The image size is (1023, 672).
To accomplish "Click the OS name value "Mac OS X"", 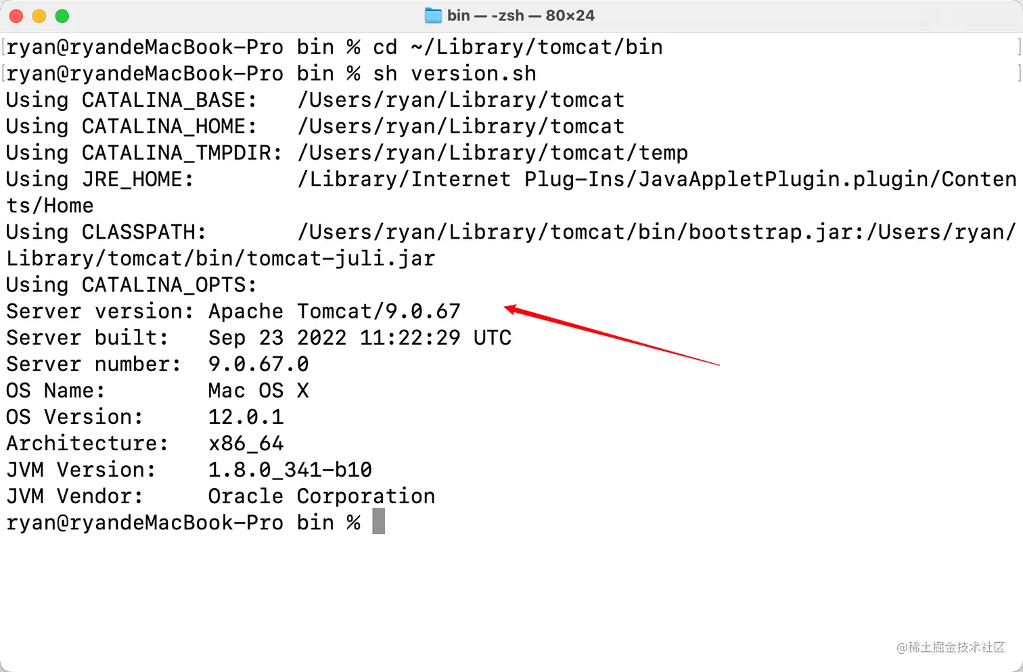I will click(x=258, y=390).
